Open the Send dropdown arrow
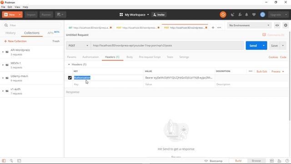Viewport: 291px width, 164px height. pyautogui.click(x=264, y=46)
